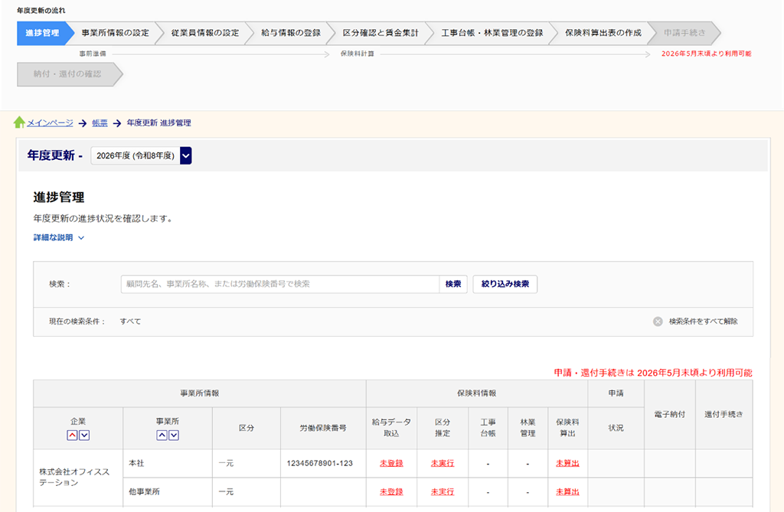Go to 保険料算出表の作成 step
The image size is (784, 512).
point(603,33)
